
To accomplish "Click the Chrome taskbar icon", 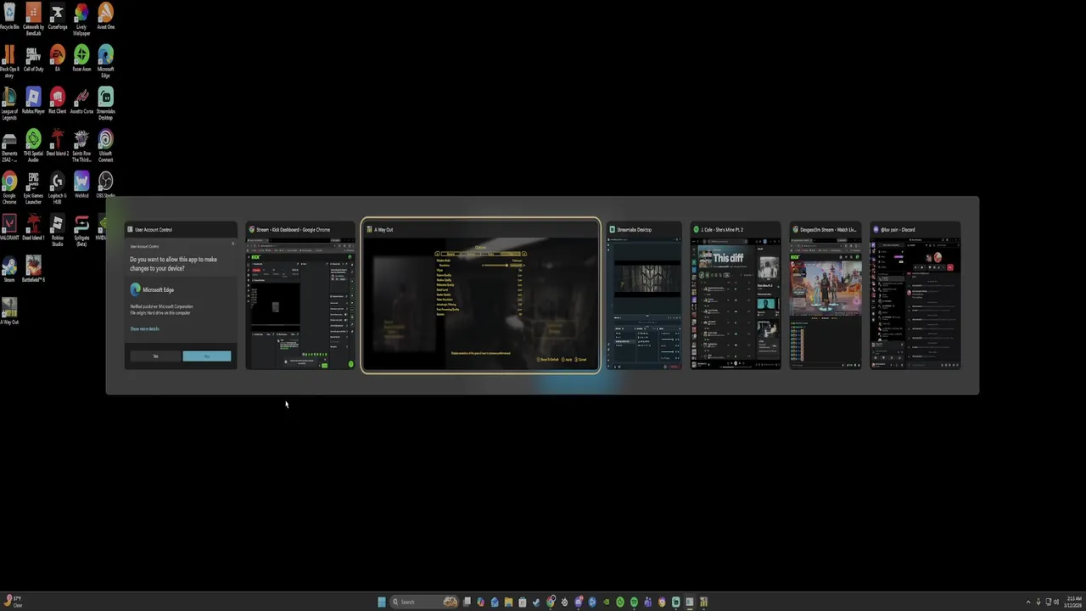I will click(551, 602).
